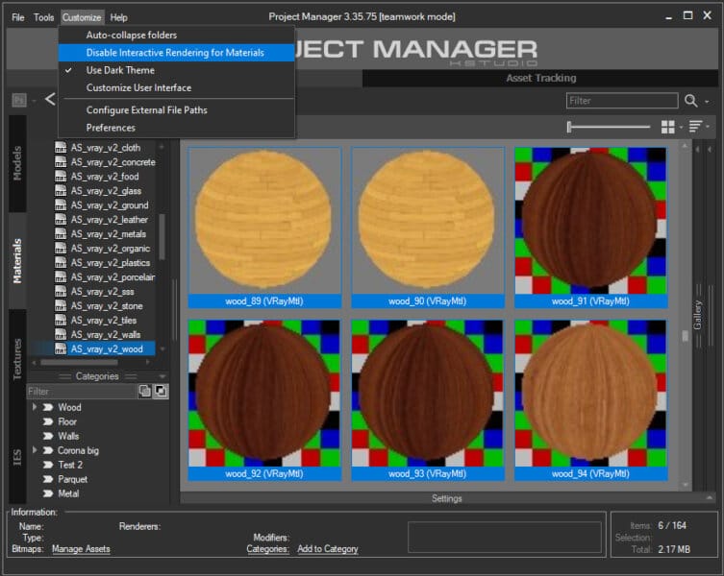Open the sort order lines icon
The width and height of the screenshot is (724, 576).
[695, 127]
